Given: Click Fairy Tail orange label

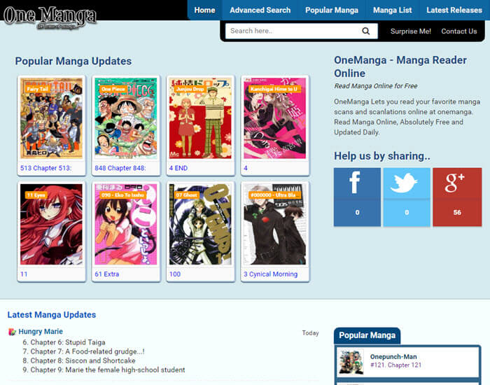Looking at the screenshot, I should point(37,89).
